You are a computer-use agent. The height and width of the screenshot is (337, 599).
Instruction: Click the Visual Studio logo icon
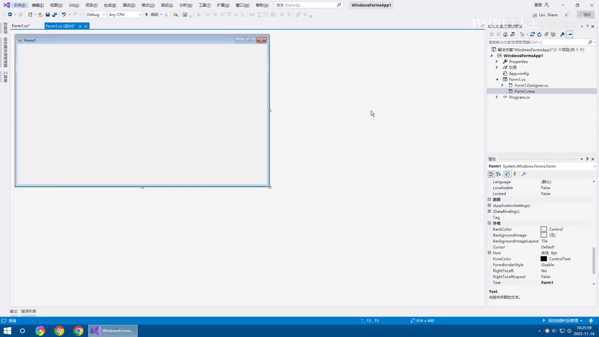(x=6, y=5)
